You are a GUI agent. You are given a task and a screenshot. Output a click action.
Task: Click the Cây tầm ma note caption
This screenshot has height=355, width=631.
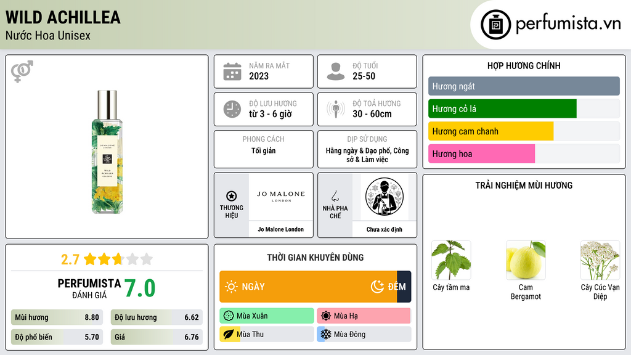pyautogui.click(x=451, y=287)
